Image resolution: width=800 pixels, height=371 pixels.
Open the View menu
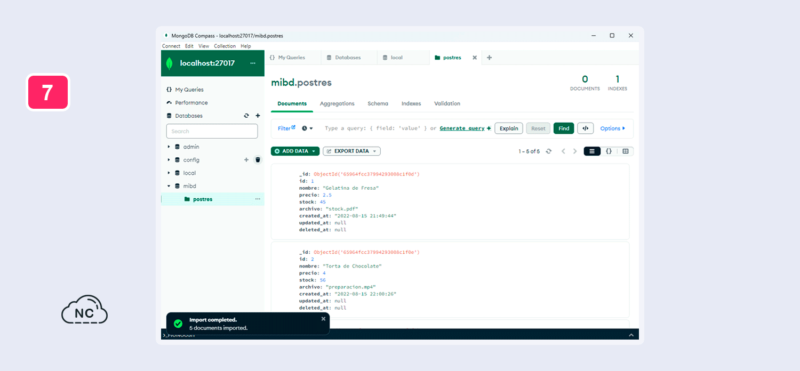(204, 46)
